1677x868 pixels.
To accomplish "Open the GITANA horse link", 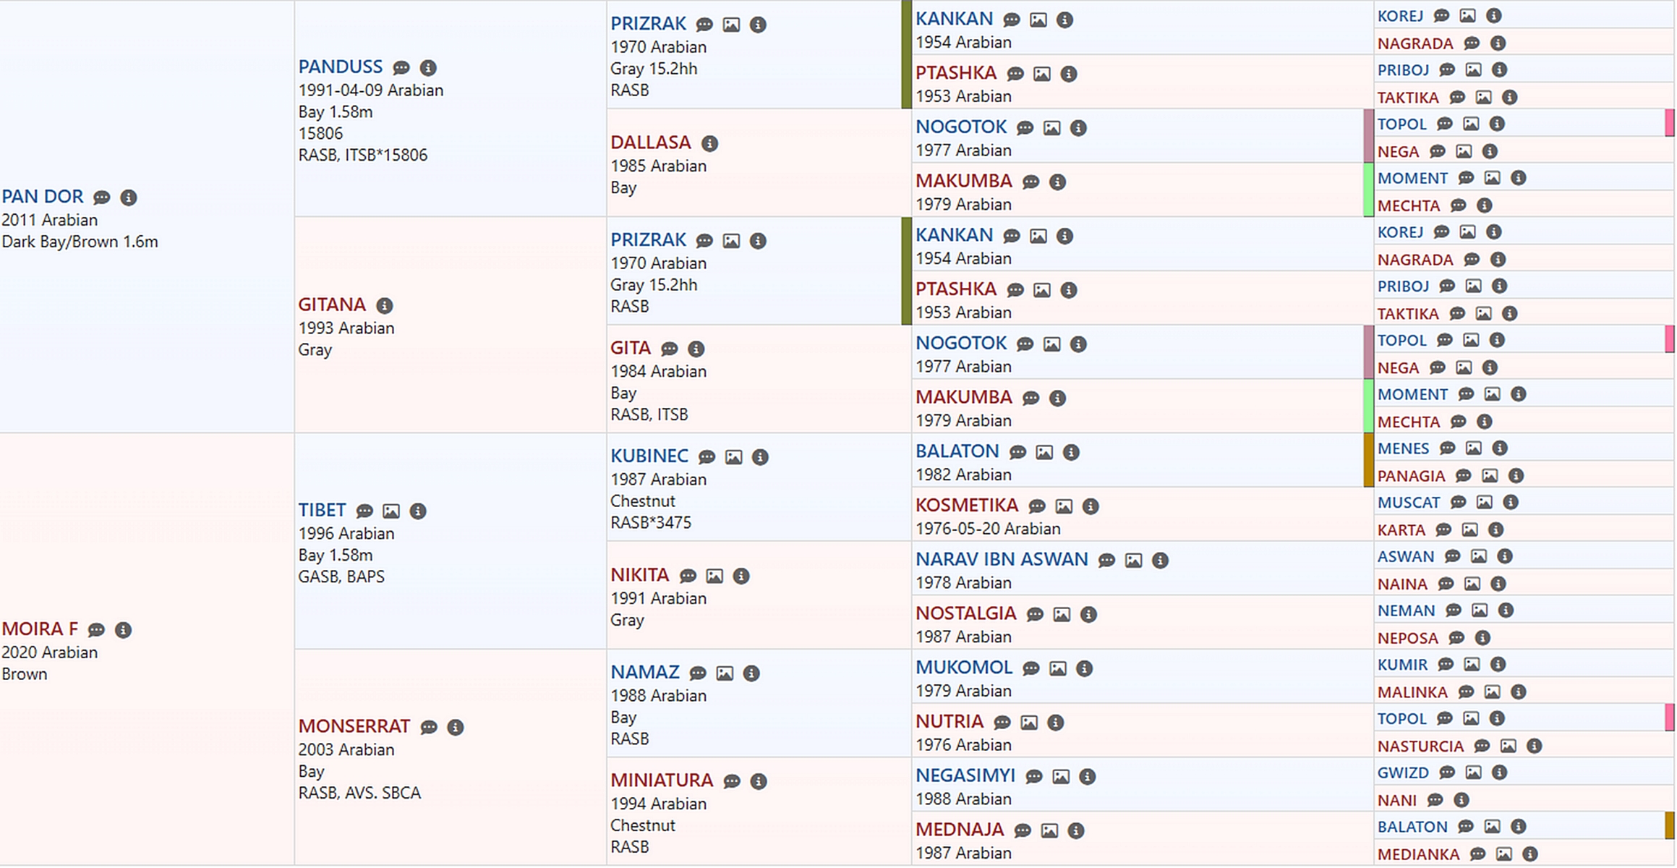I will (332, 305).
